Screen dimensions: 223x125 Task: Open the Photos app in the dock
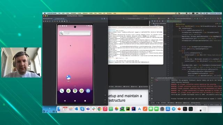click(116, 109)
